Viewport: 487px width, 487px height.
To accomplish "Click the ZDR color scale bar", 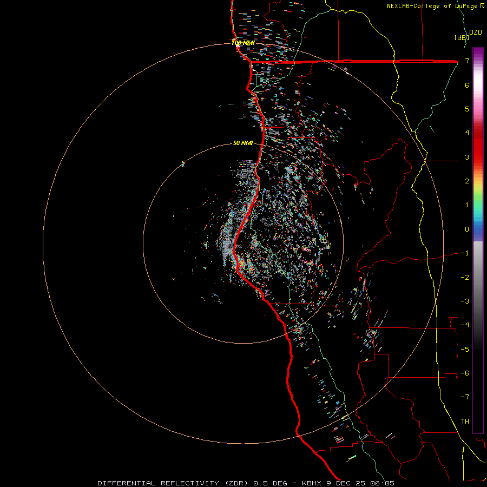I will pos(478,240).
